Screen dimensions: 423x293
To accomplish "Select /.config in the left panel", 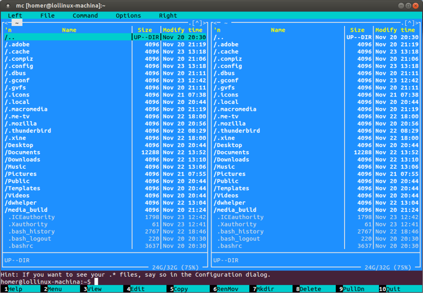I will [105, 66].
